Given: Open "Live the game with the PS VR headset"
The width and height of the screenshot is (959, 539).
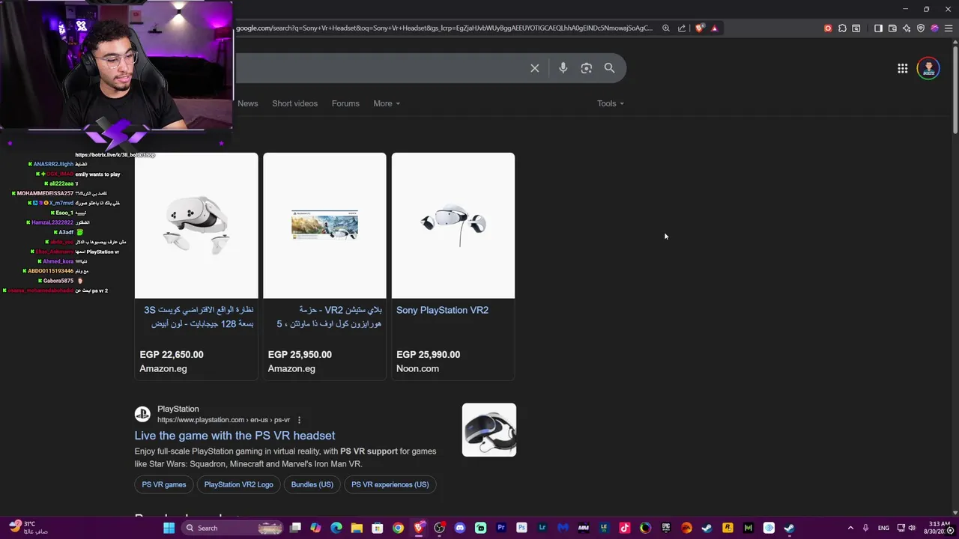Looking at the screenshot, I should 235,436.
